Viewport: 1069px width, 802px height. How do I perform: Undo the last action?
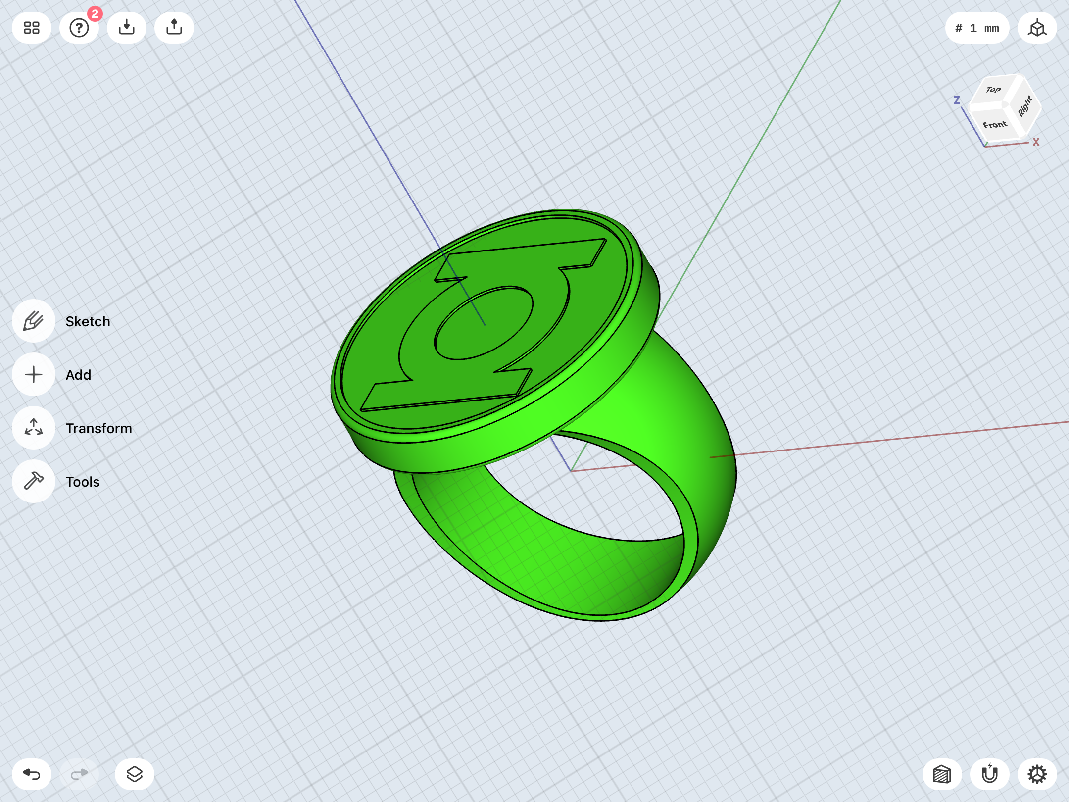(x=32, y=774)
